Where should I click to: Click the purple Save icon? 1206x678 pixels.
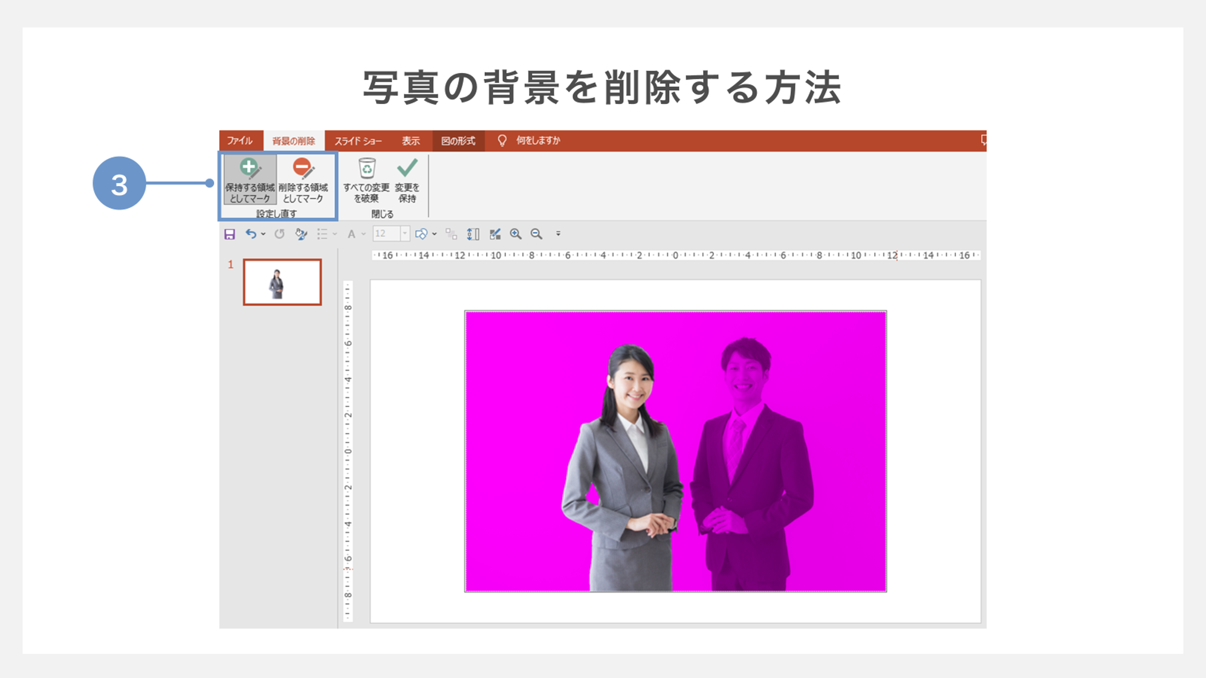point(230,234)
